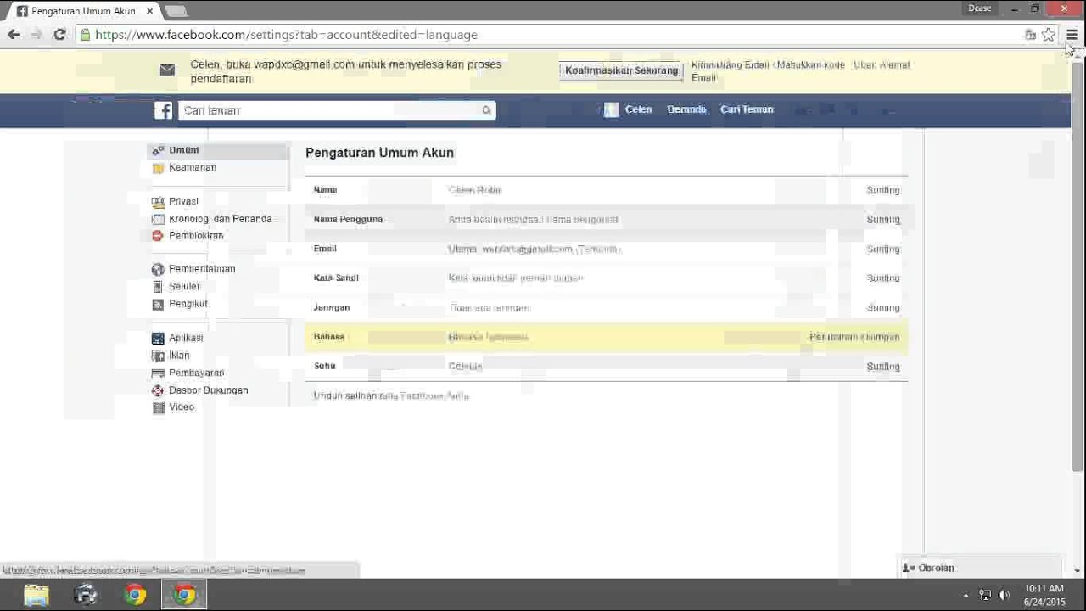Bookmark page with star icon

pos(1049,35)
